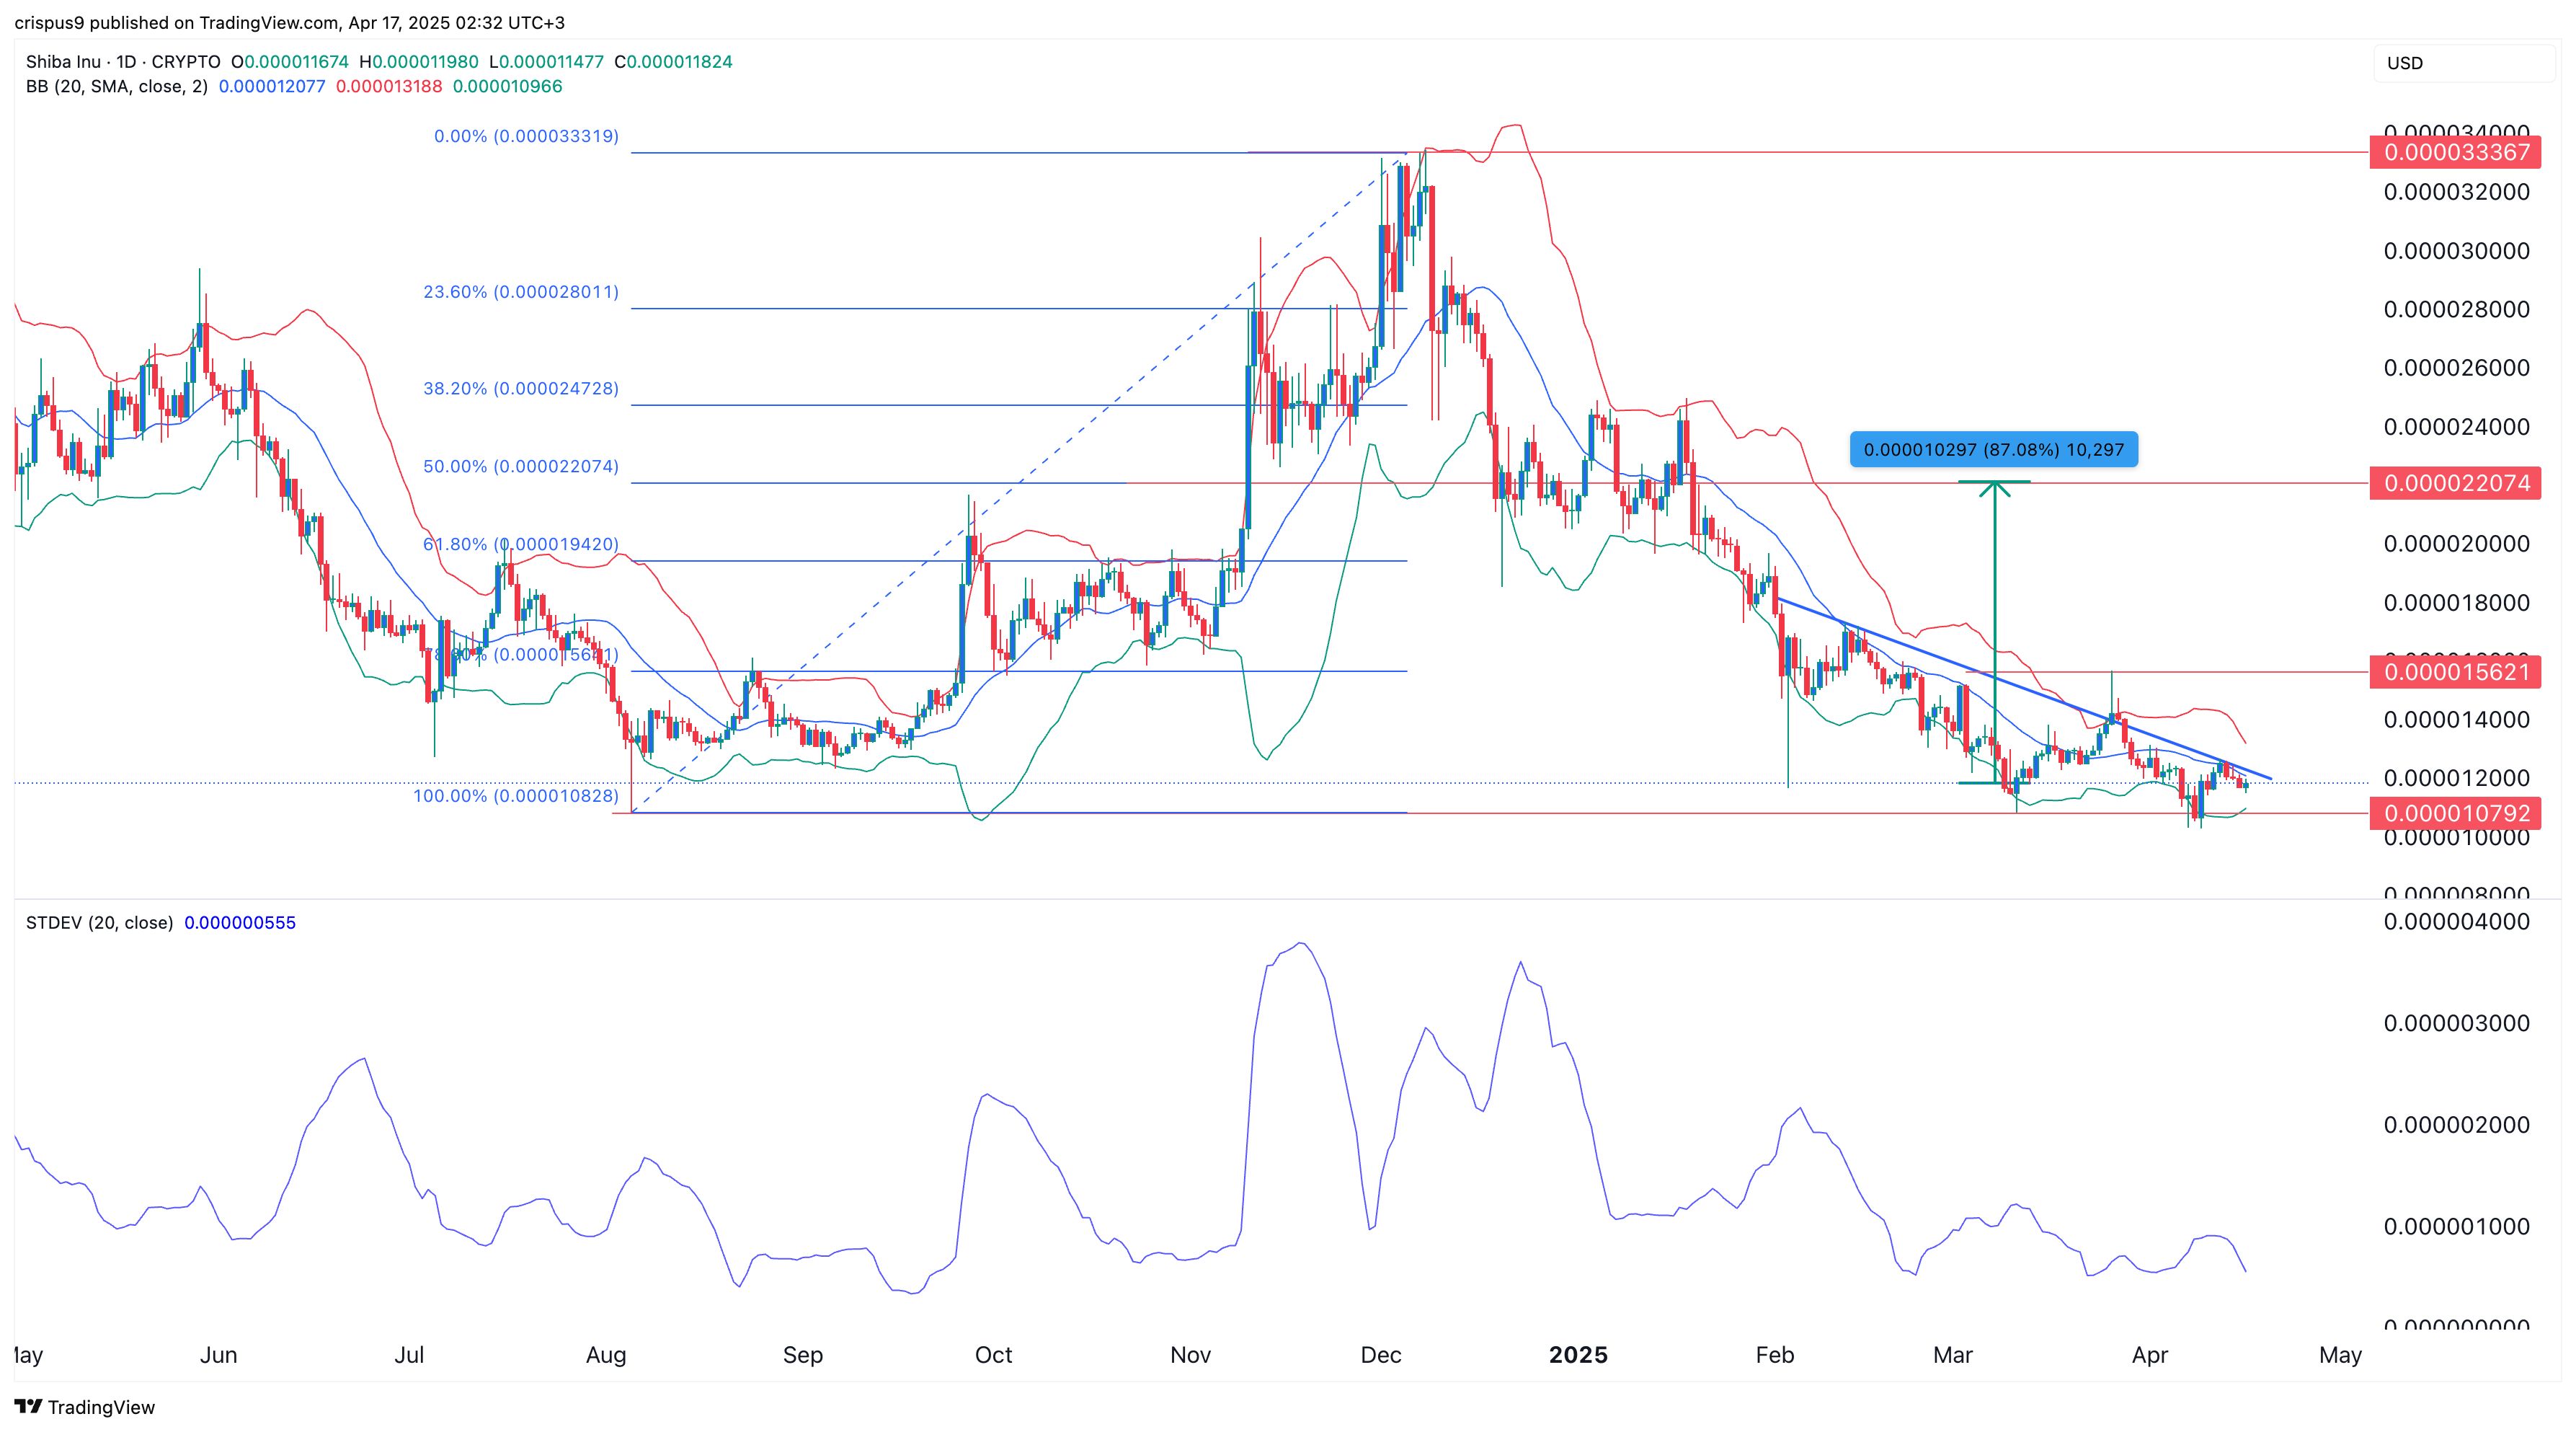Click the 50.00% Fibonacci level label
Viewport: 2576px width, 1432px height.
[521, 467]
